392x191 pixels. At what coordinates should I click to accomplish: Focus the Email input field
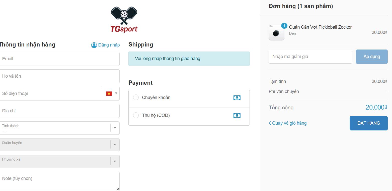(x=59, y=59)
